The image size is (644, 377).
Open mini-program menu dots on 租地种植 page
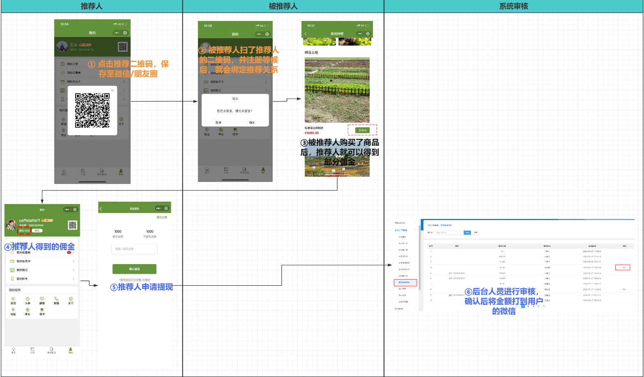360,34
